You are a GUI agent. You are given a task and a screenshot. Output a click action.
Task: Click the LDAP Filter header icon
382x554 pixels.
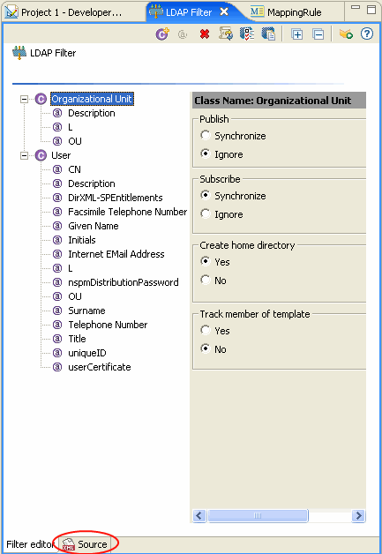pos(19,53)
